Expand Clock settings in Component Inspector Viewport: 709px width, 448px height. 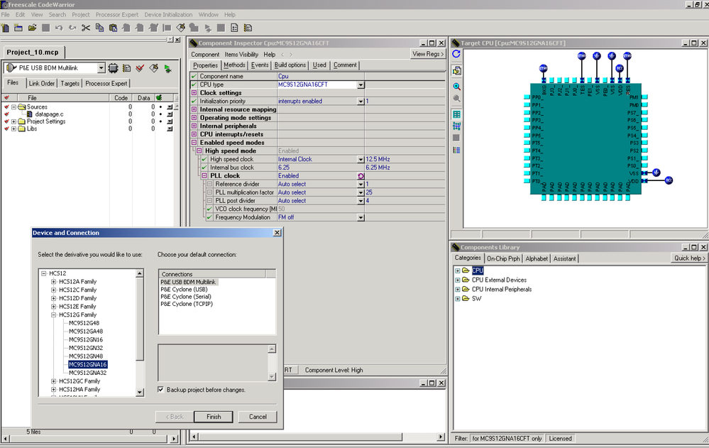point(194,93)
